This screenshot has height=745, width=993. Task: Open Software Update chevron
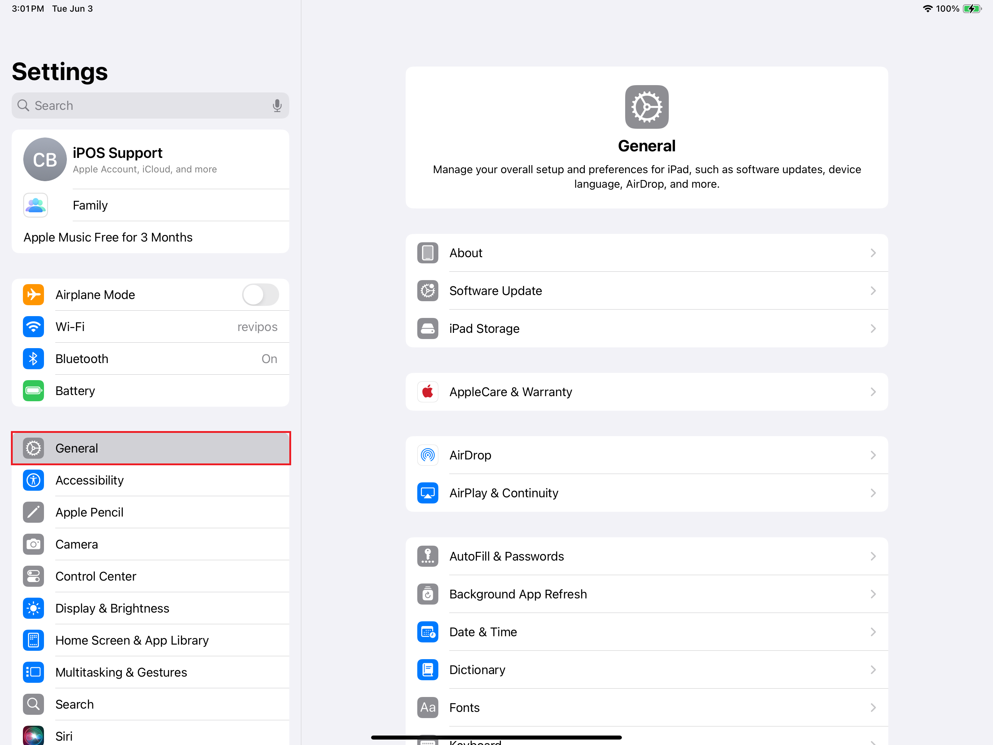tap(873, 291)
